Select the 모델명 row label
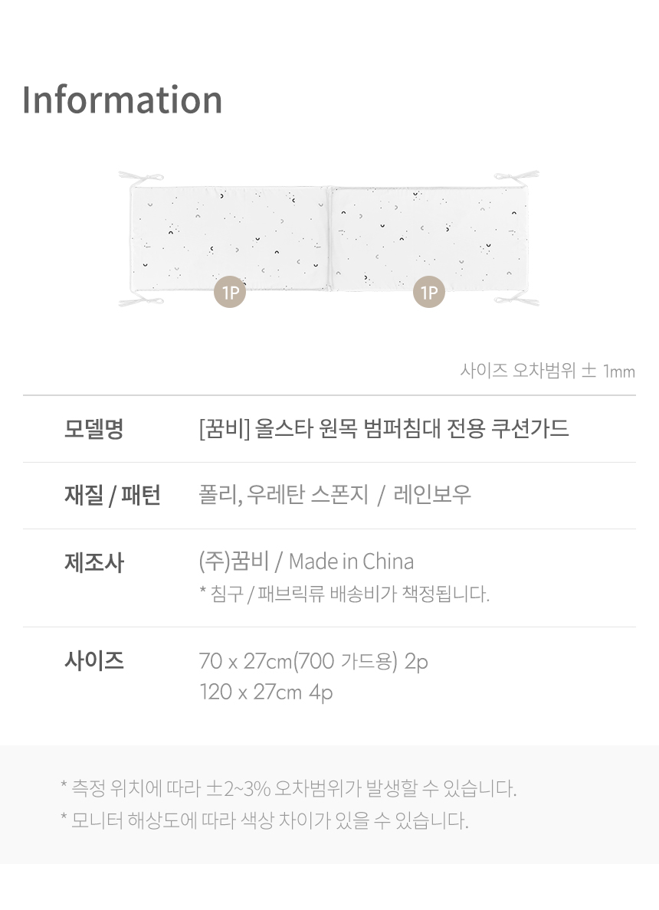 pos(93,429)
